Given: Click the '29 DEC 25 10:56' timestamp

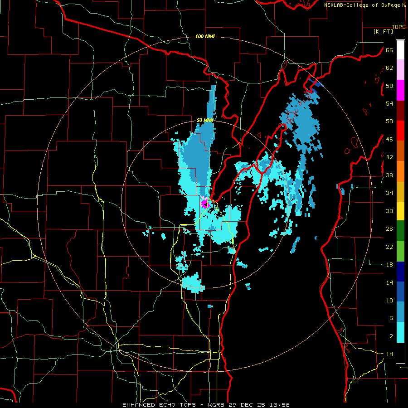Looking at the screenshot, I should tap(259, 405).
